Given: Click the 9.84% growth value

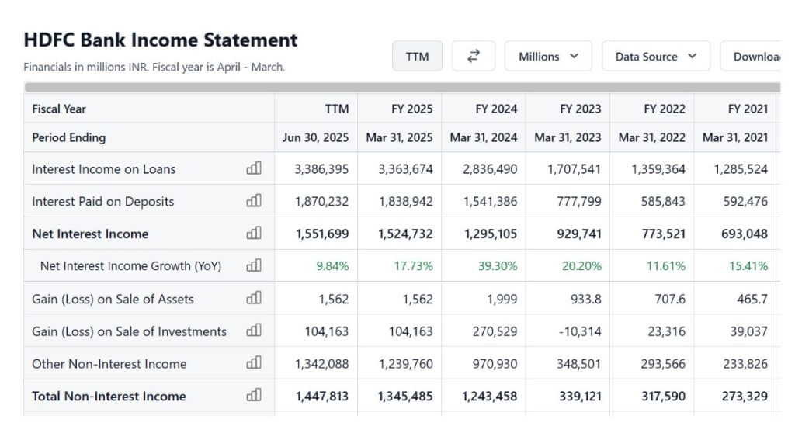Looking at the screenshot, I should pyautogui.click(x=332, y=265).
